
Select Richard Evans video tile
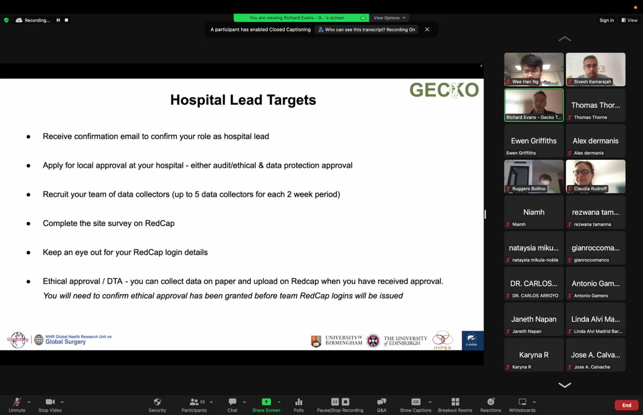click(x=534, y=105)
